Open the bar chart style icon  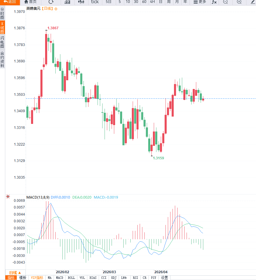[x=67, y=2]
